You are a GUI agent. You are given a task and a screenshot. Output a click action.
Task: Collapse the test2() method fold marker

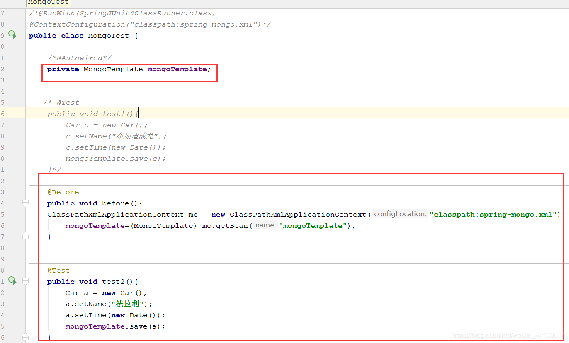coord(25,281)
